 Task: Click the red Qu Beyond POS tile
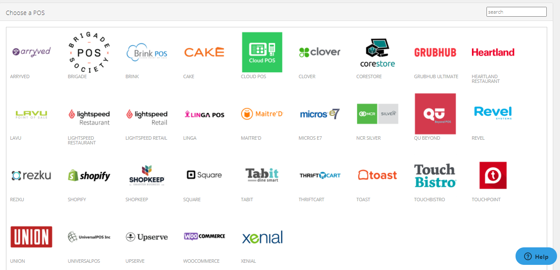(x=435, y=114)
